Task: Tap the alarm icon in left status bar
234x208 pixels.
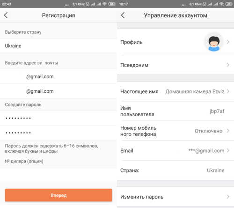Action: pos(88,4)
